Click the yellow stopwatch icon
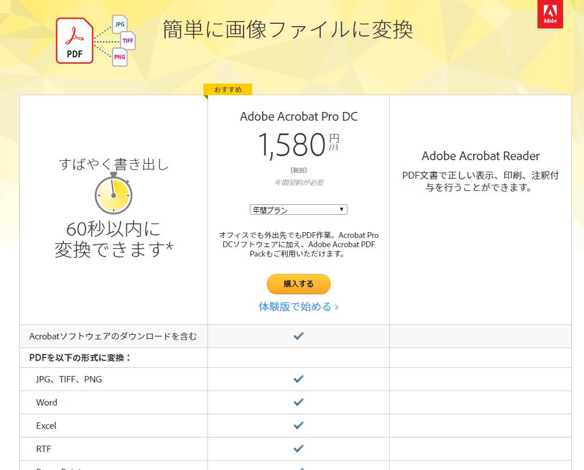584x470 pixels. pyautogui.click(x=113, y=193)
